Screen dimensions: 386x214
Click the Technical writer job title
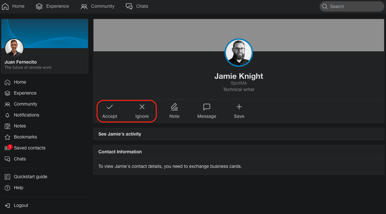(x=239, y=90)
